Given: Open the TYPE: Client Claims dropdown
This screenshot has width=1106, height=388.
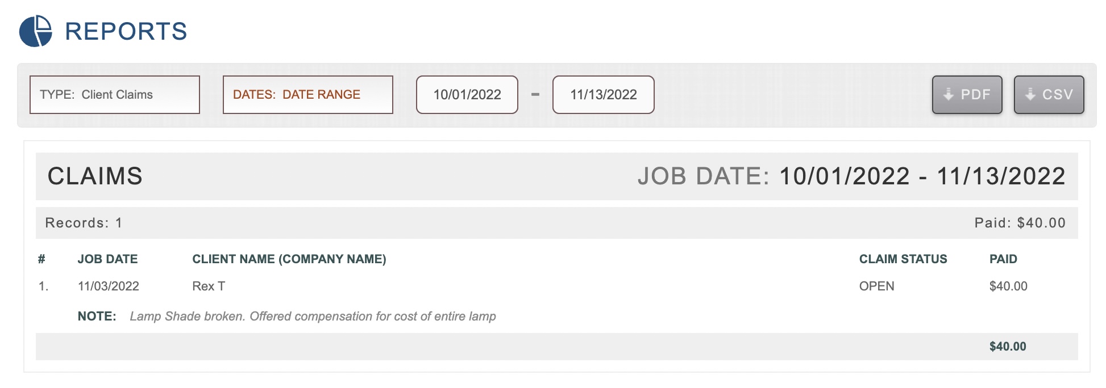Looking at the screenshot, I should coord(114,95).
